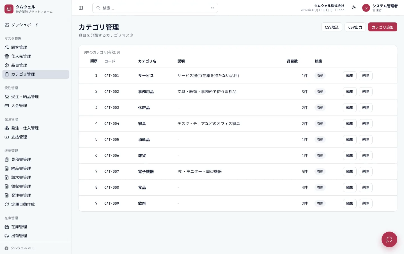Open 発注書管理 menu item

pyautogui.click(x=36, y=195)
